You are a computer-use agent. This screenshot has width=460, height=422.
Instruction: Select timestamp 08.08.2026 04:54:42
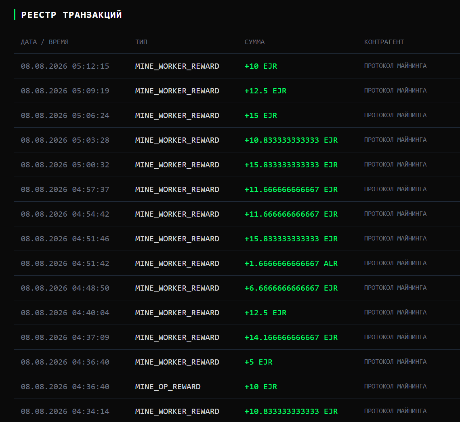[x=65, y=214]
